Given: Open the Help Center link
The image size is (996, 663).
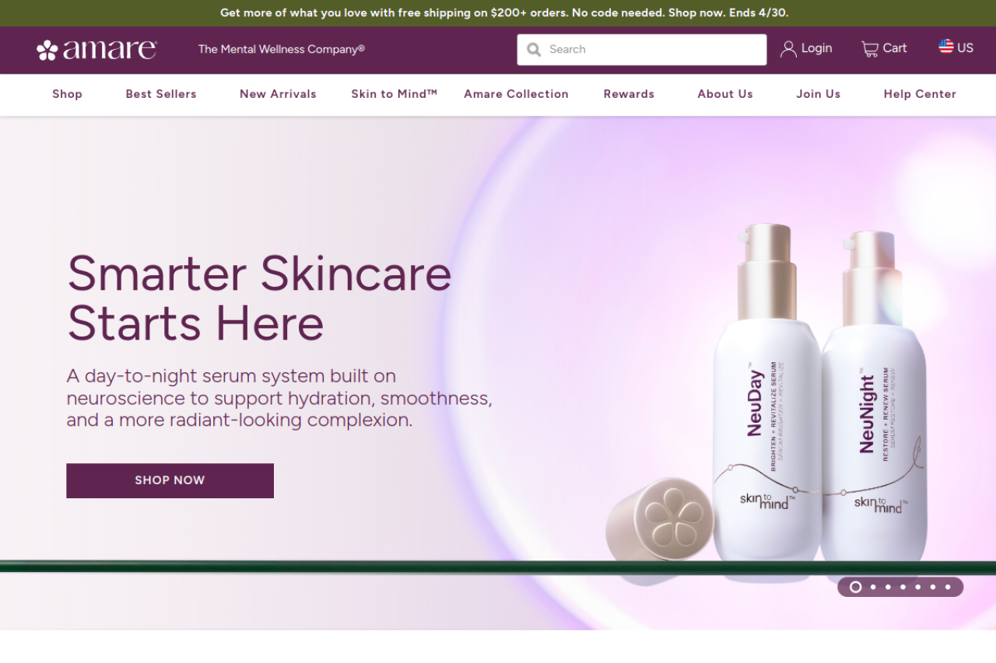Looking at the screenshot, I should pyautogui.click(x=920, y=94).
